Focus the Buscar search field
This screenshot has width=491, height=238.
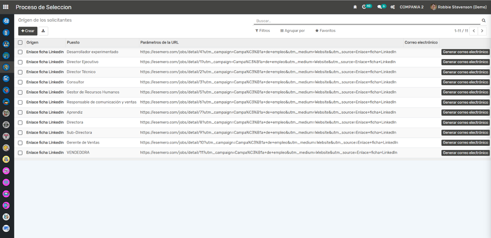click(366, 21)
